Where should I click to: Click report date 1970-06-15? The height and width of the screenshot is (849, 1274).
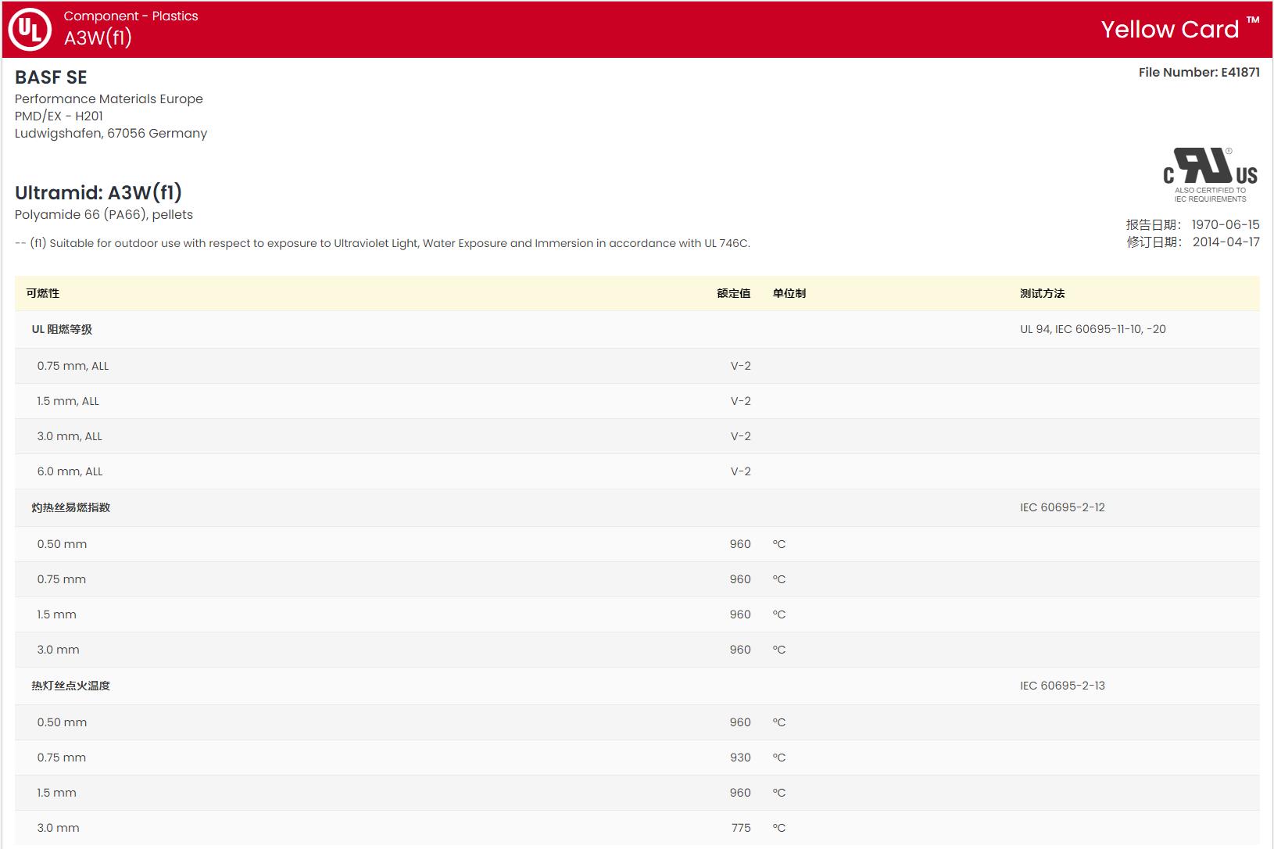coord(1226,224)
